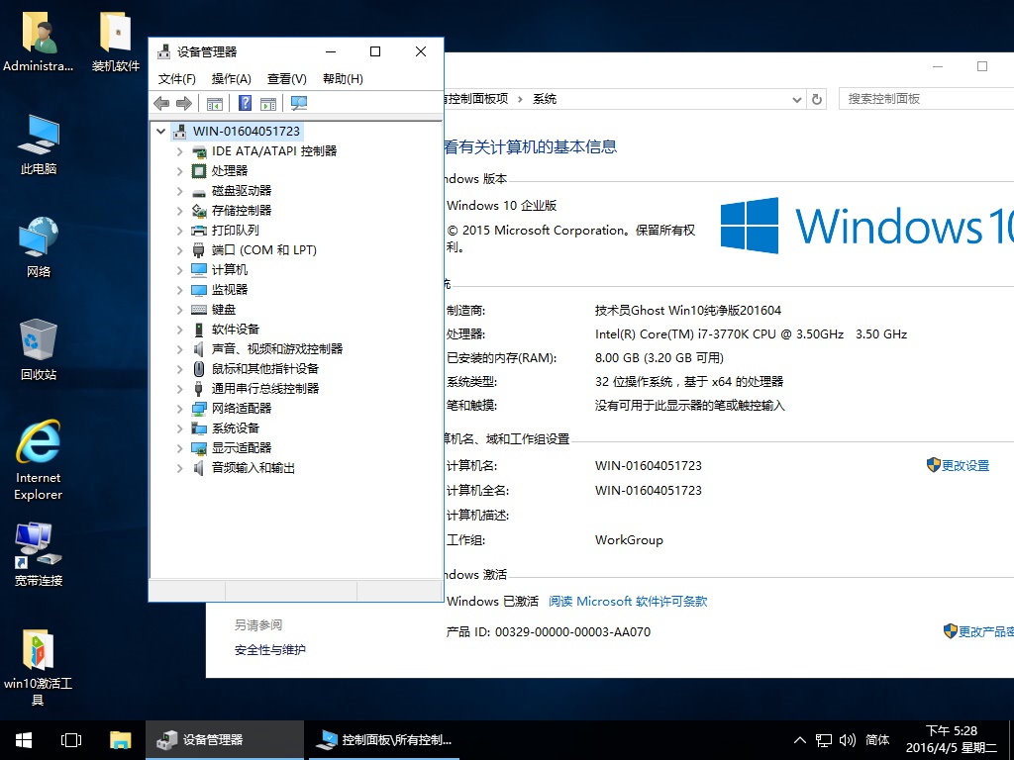The height and width of the screenshot is (760, 1014).
Task: Click the 搜索控制面板 search box
Action: pyautogui.click(x=926, y=99)
